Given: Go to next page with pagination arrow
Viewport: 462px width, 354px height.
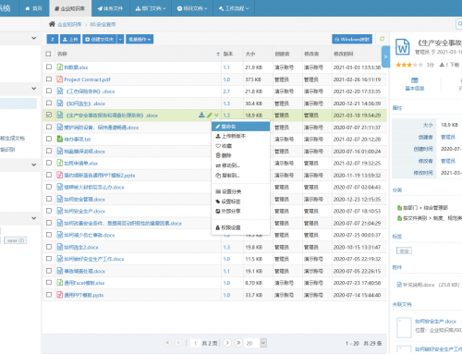Looking at the screenshot, I should (x=227, y=343).
